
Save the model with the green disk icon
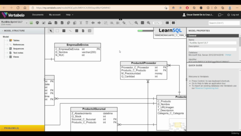click(31, 23)
